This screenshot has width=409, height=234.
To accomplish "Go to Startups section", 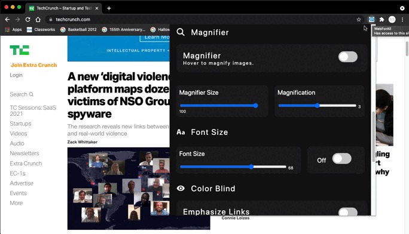I will tap(20, 124).
